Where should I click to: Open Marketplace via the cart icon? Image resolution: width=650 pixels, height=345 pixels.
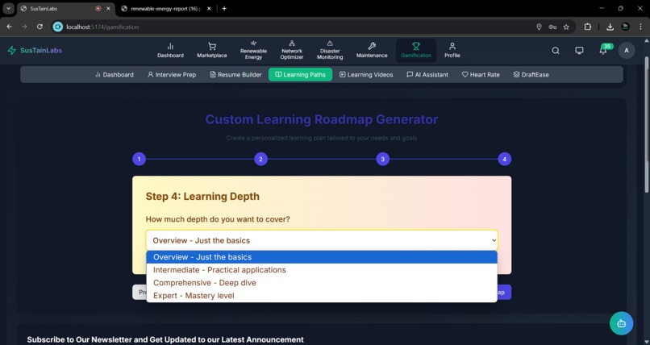pos(212,51)
